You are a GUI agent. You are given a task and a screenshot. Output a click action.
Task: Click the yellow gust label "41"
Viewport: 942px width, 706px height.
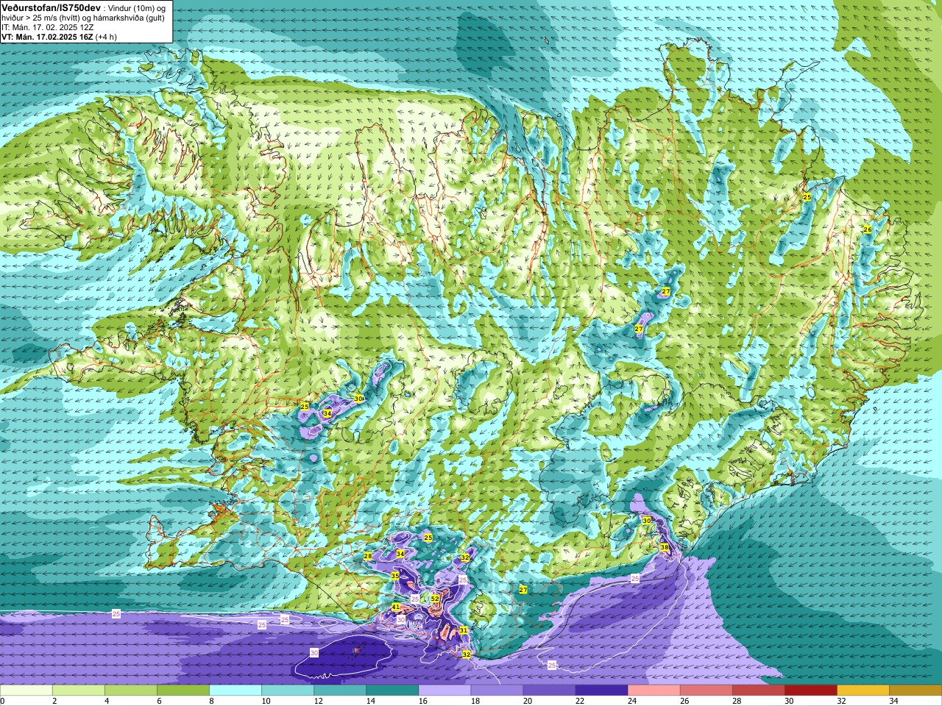point(396,607)
